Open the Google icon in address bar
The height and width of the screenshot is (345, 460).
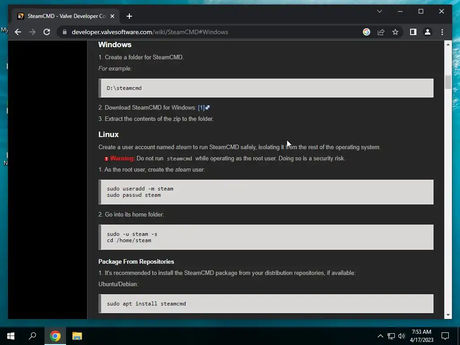coord(367,32)
